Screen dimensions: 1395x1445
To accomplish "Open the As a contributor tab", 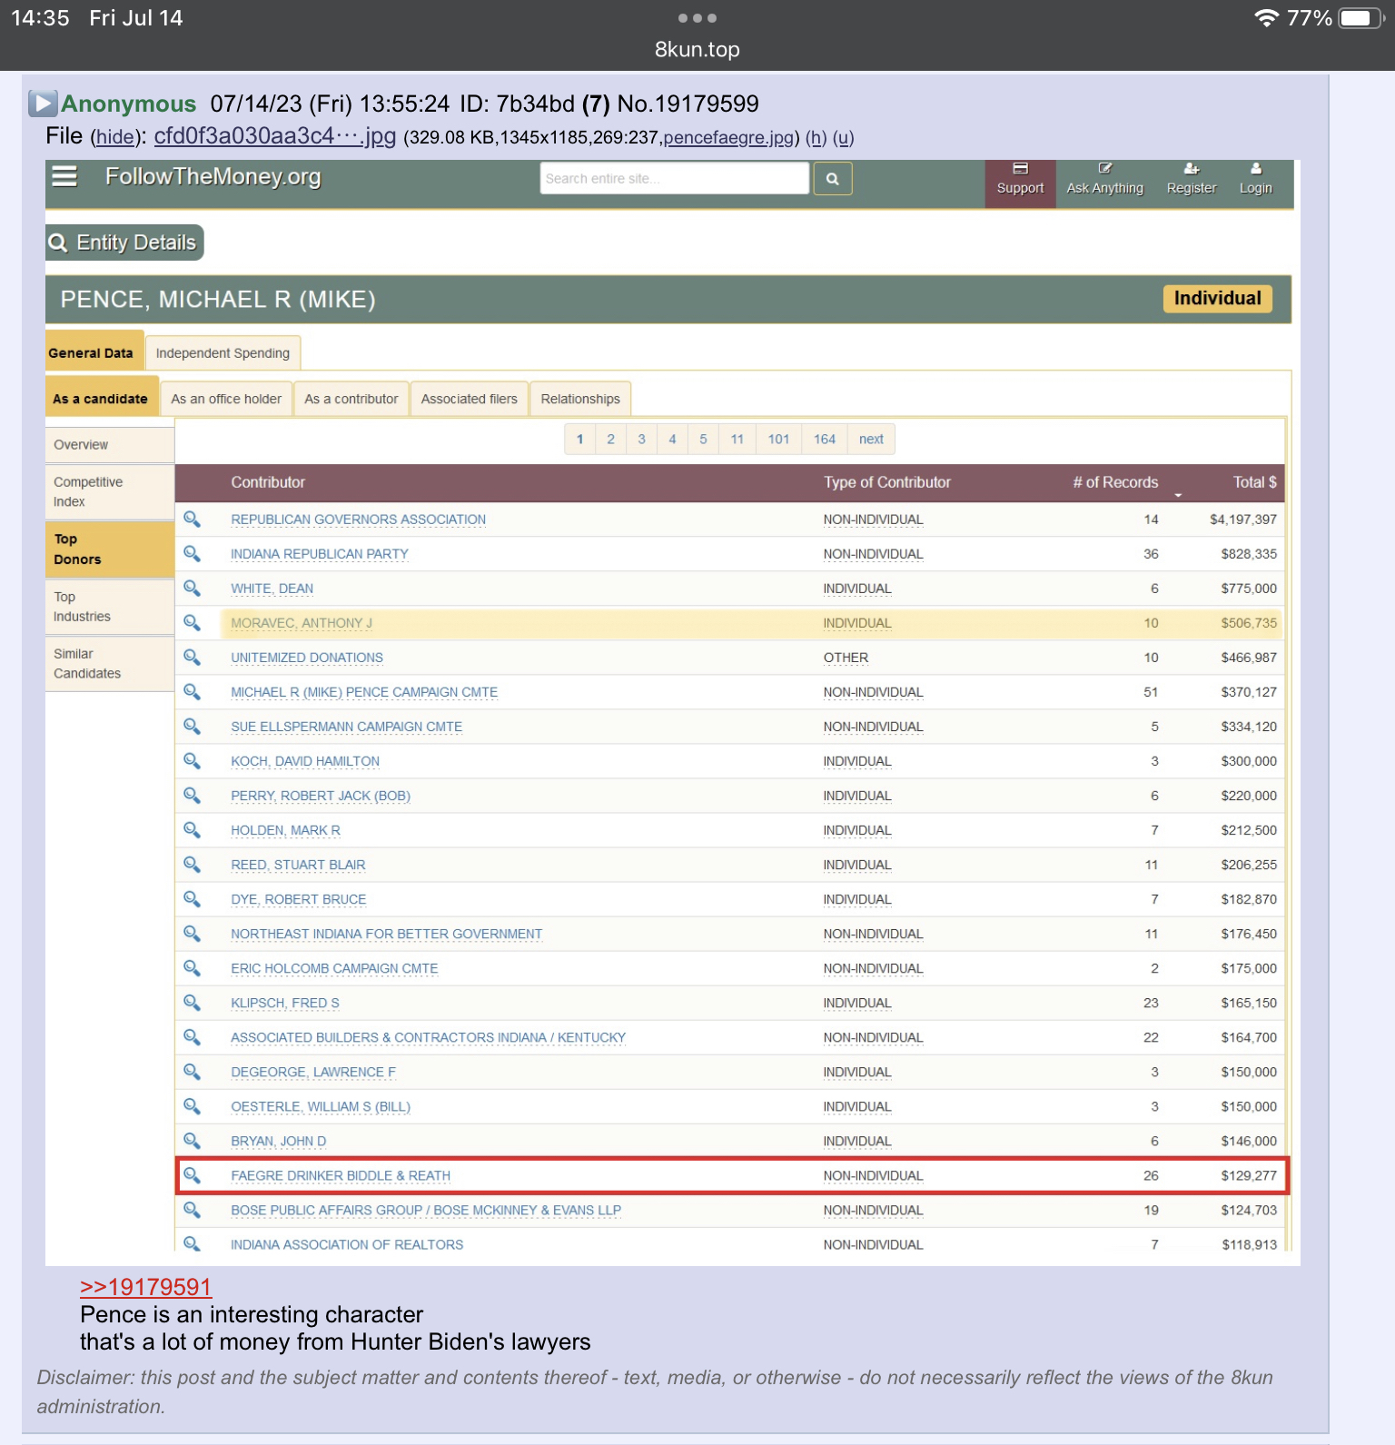I will coord(351,399).
